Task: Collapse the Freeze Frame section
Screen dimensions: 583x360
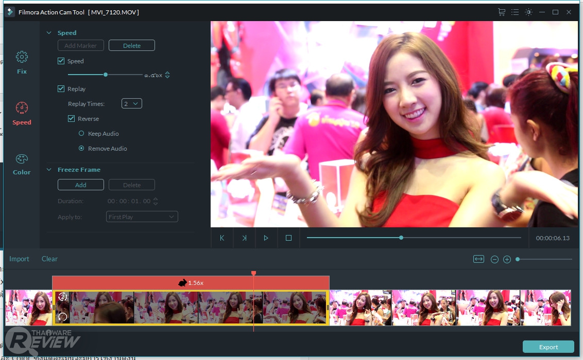Action: tap(49, 170)
